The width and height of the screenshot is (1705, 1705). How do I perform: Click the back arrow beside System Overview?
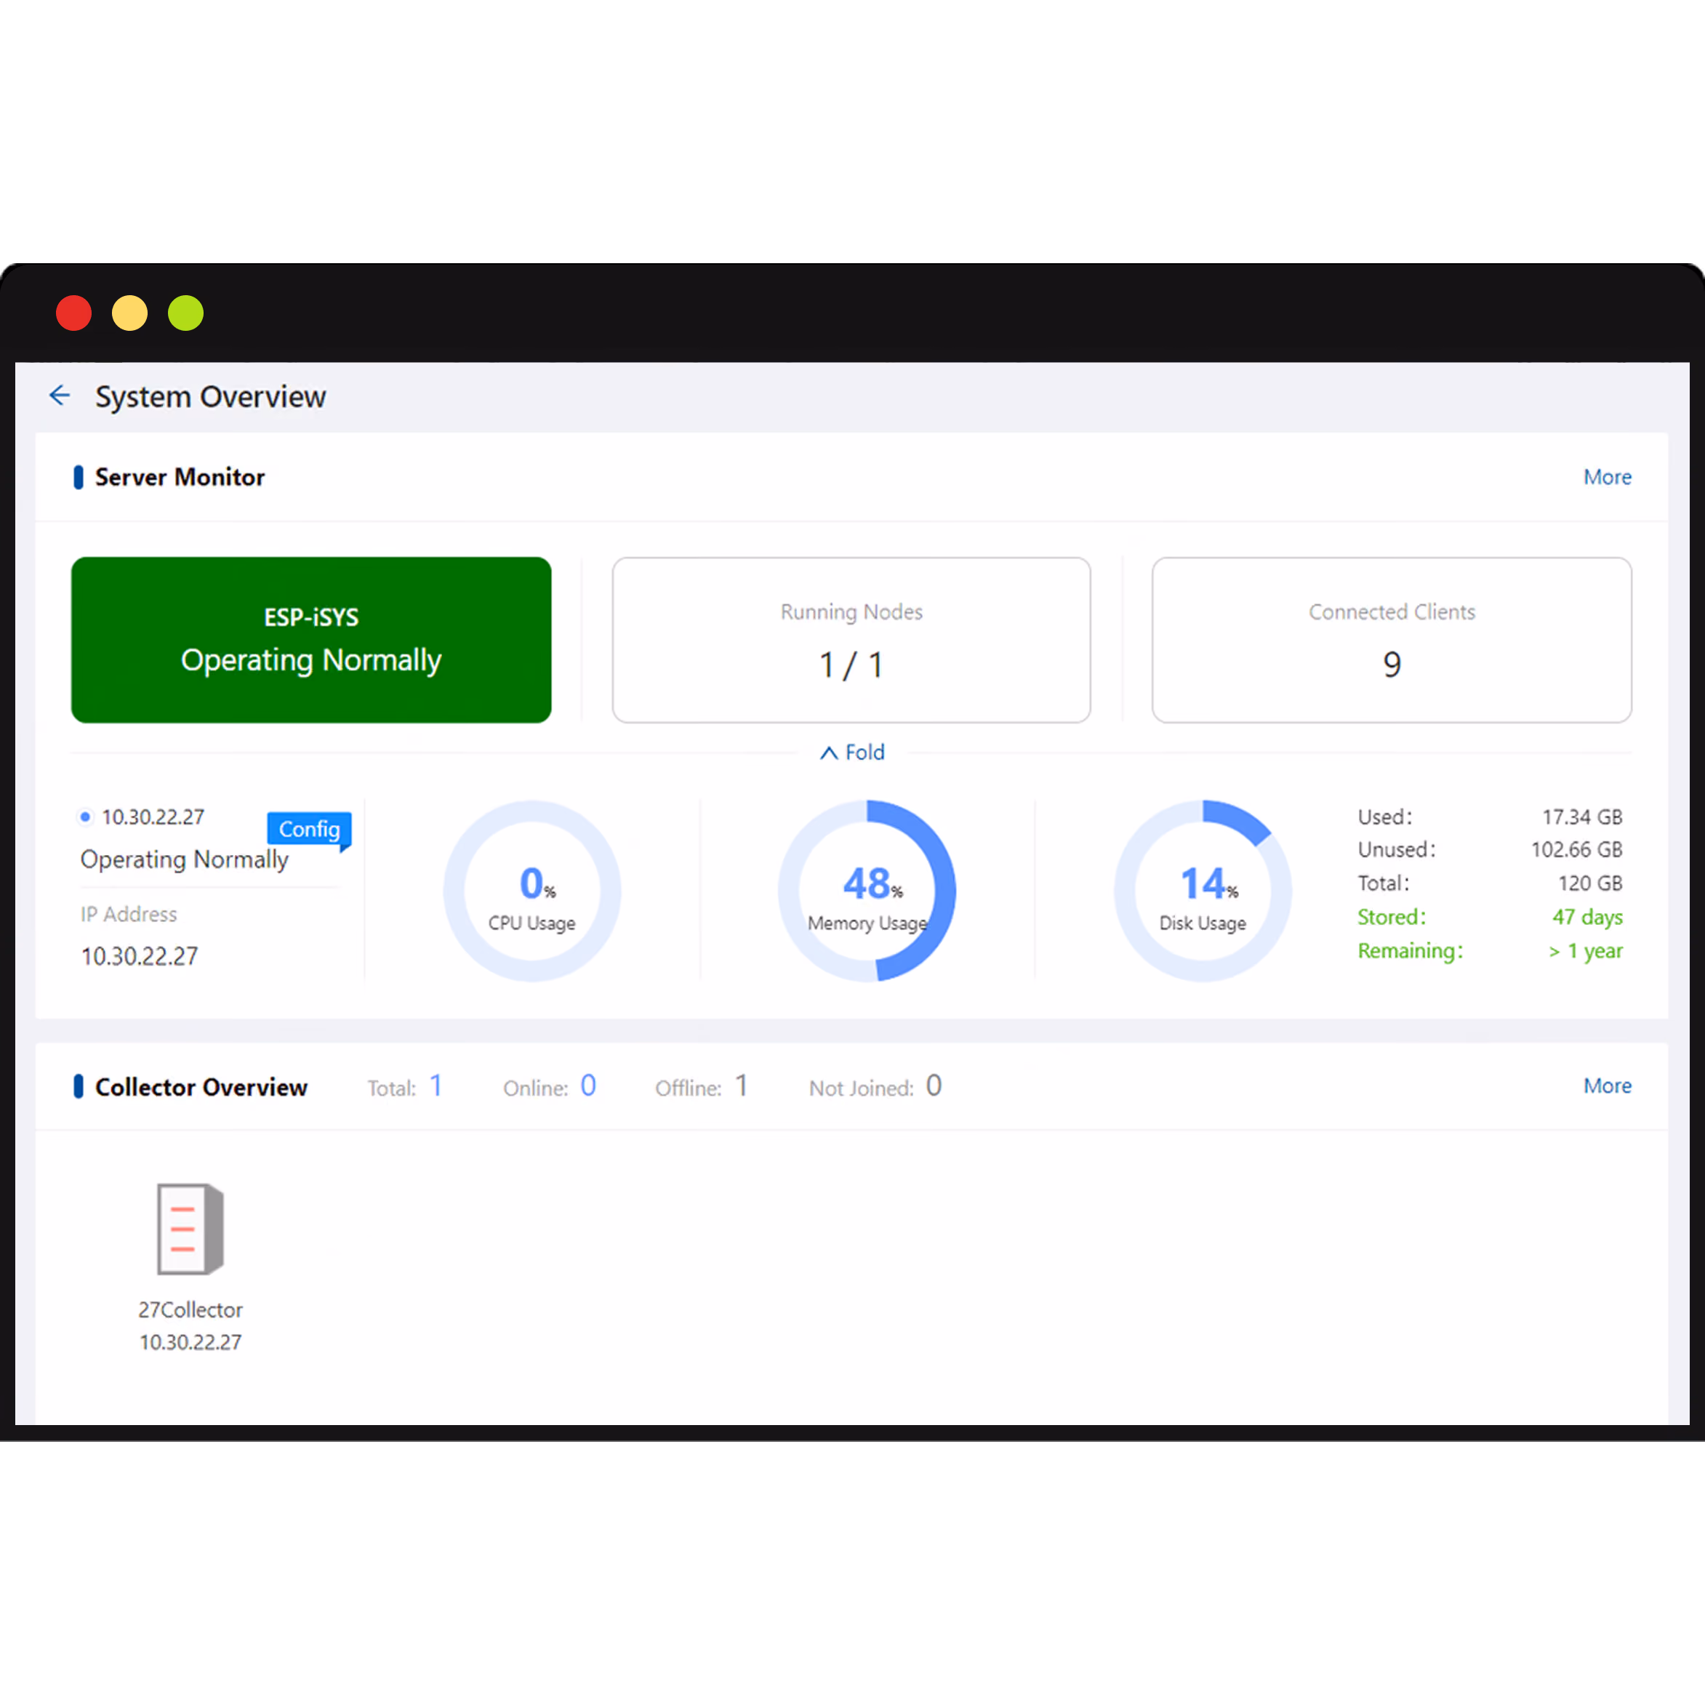[x=59, y=396]
